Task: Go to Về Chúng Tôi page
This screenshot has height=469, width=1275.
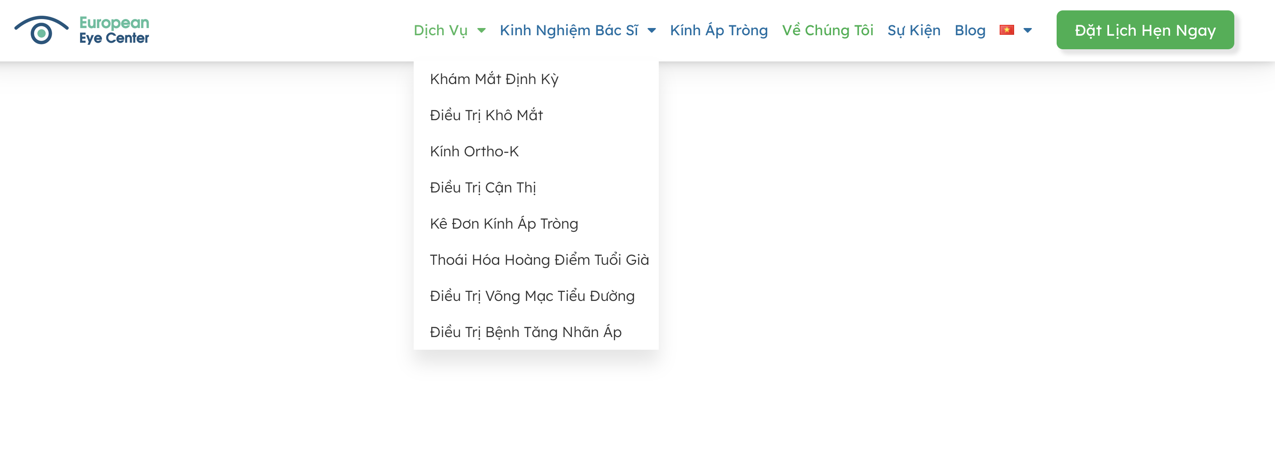Action: coord(827,31)
